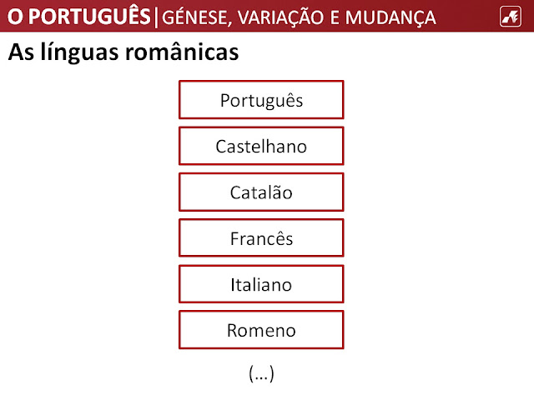Viewport: 534px width, 400px height.
Task: Click the (...) ellipsis below Romeno
Action: 261,375
